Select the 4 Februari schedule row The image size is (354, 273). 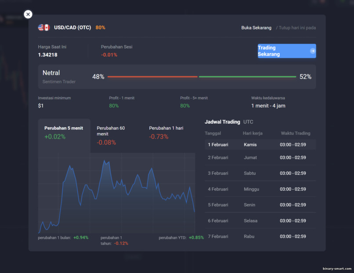coord(260,189)
